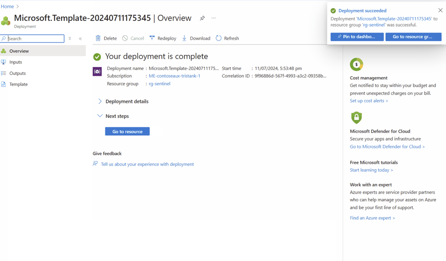446x261 pixels.
Task: Click Start learning today link
Action: click(371, 170)
